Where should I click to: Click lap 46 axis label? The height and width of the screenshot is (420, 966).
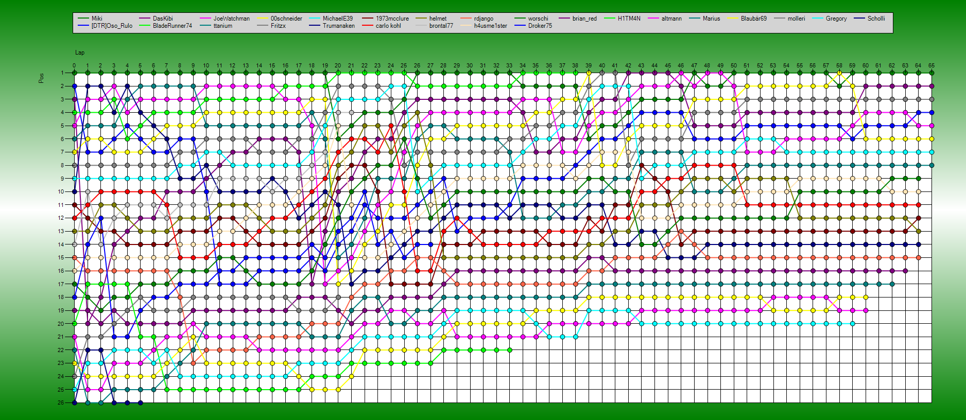681,66
